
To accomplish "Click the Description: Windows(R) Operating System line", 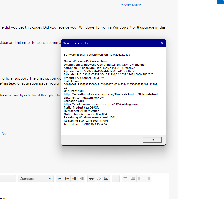I will 104,65.
